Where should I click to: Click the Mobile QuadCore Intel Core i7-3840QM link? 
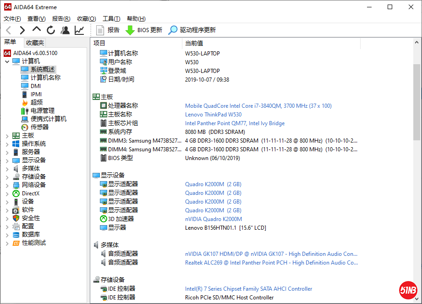pos(258,106)
